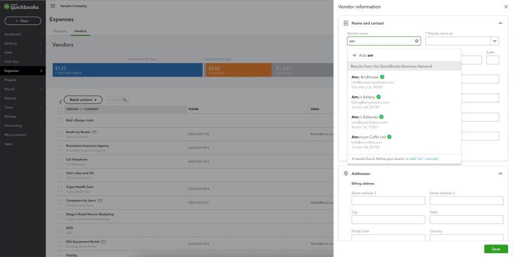Check the Chin's Gas and Oil row
The image size is (513, 257).
(x=60, y=175)
